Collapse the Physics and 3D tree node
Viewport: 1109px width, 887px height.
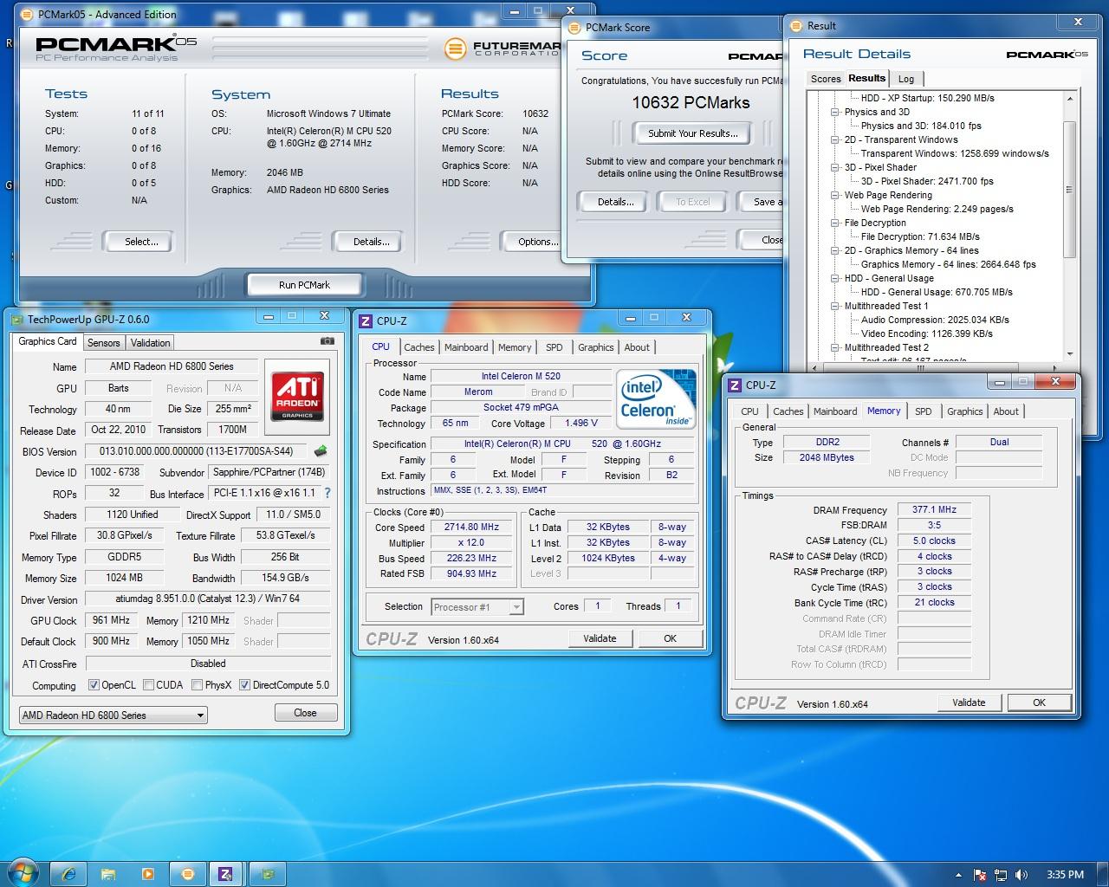click(834, 112)
